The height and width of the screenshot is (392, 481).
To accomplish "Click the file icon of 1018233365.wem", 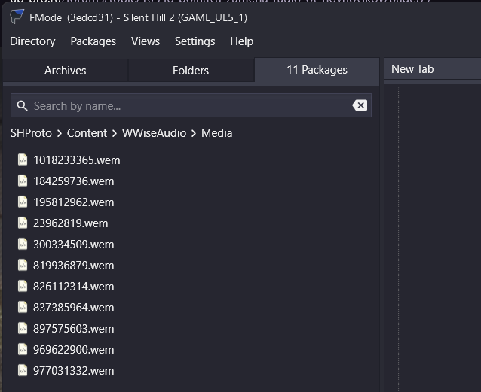I will (x=23, y=160).
